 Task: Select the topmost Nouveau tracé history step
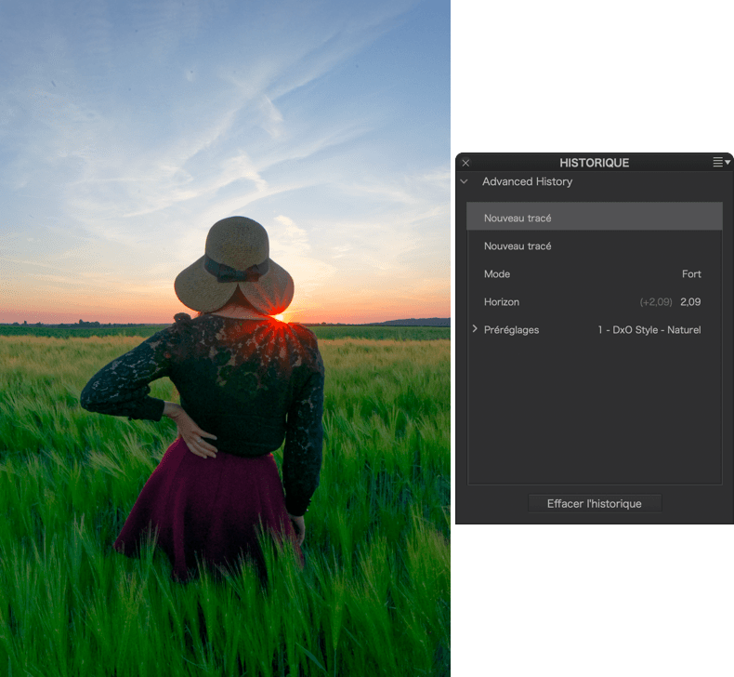coord(518,218)
